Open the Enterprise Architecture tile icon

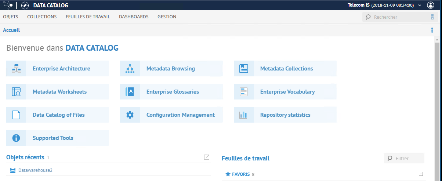16,68
